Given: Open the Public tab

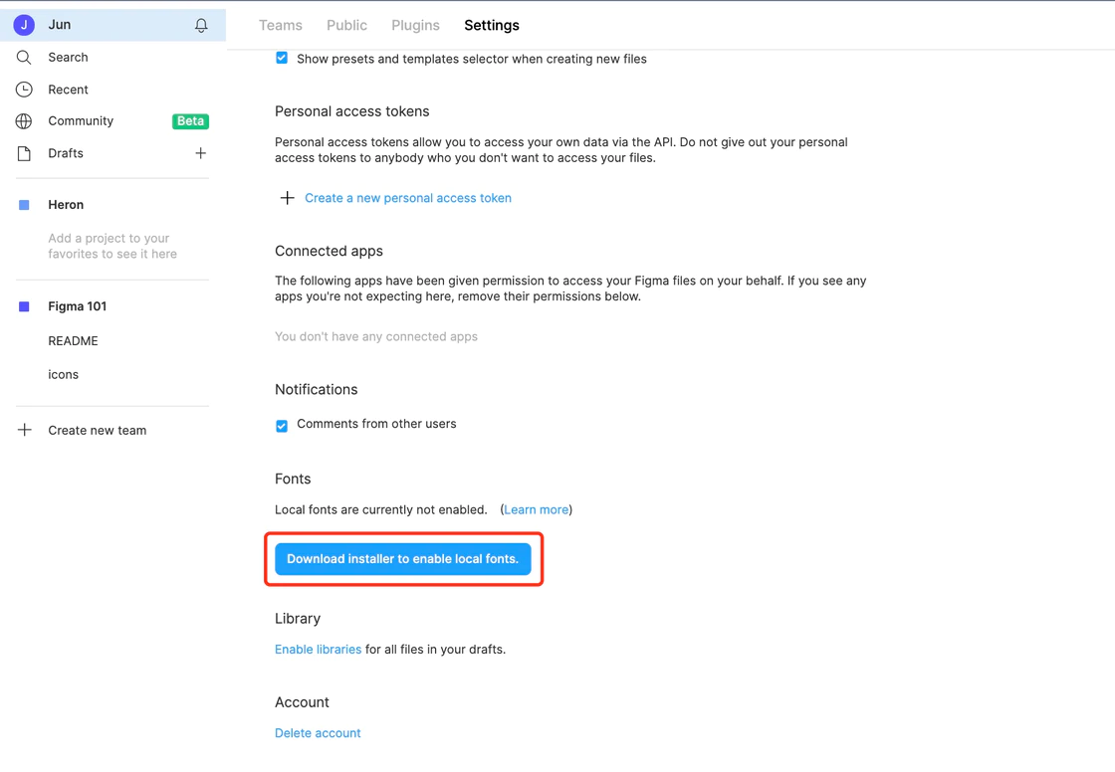Looking at the screenshot, I should (347, 26).
